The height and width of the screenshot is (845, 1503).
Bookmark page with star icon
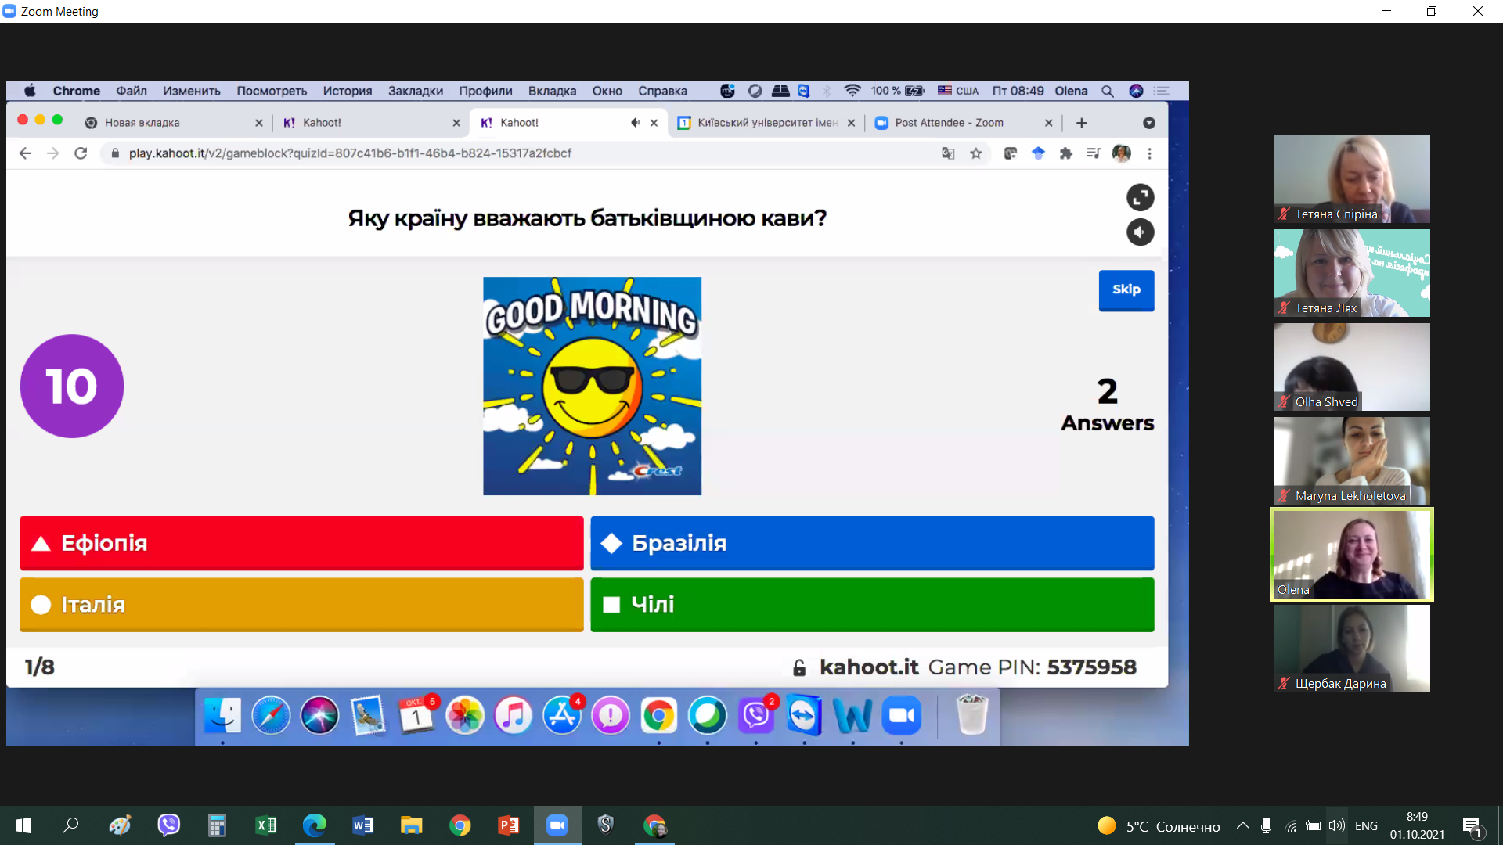(975, 153)
